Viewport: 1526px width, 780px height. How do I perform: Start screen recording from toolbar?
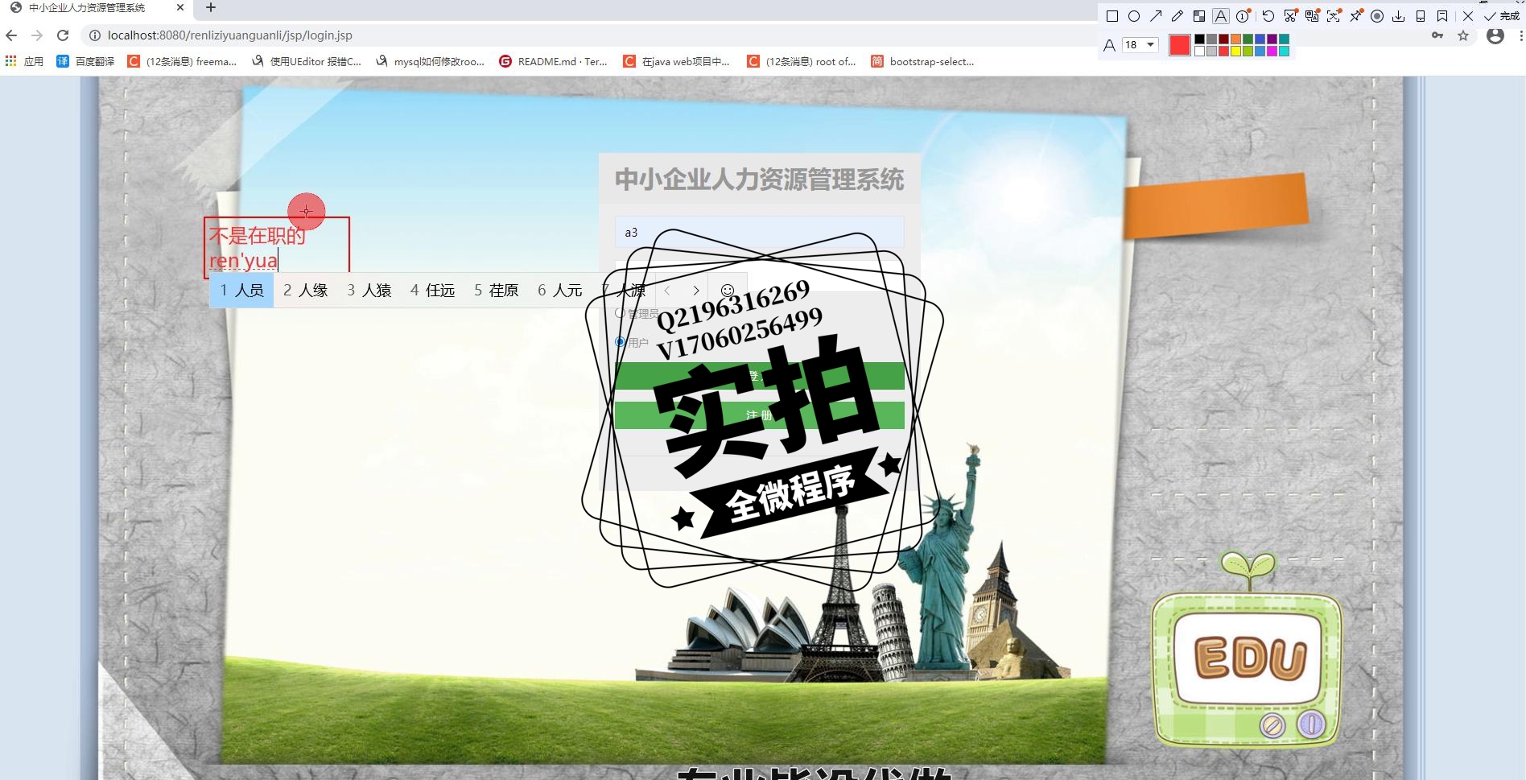[1377, 16]
